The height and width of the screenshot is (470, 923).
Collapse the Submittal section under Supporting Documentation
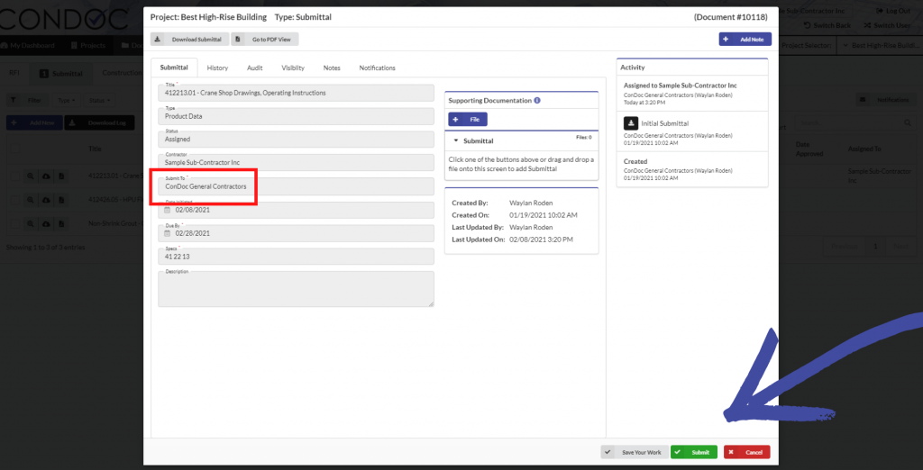tap(456, 141)
